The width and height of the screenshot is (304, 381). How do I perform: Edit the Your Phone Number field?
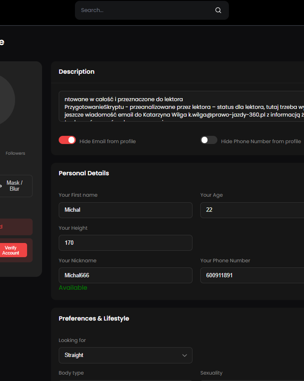252,275
